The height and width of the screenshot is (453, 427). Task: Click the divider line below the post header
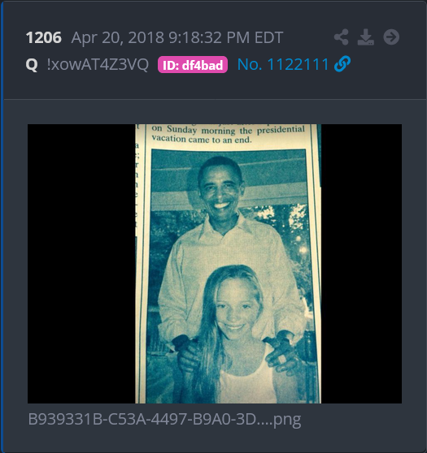pos(215,99)
